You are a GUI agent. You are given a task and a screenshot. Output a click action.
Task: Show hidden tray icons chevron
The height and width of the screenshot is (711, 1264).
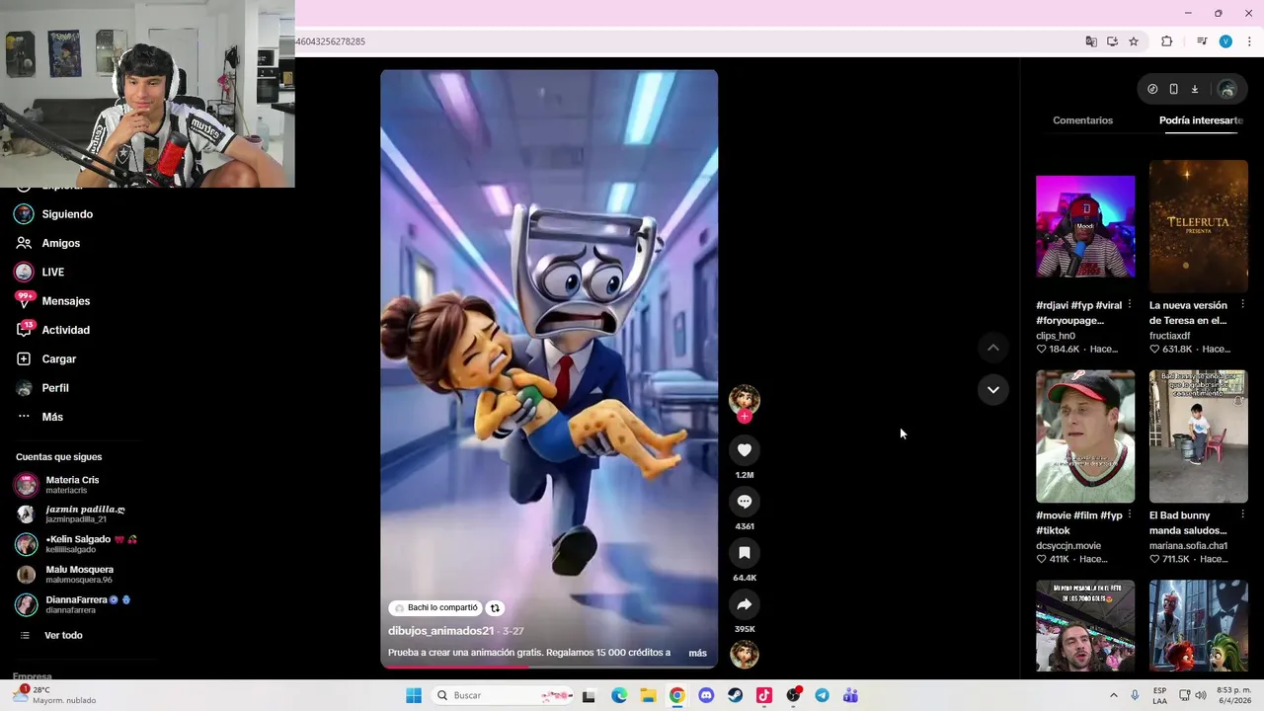pos(1114,695)
